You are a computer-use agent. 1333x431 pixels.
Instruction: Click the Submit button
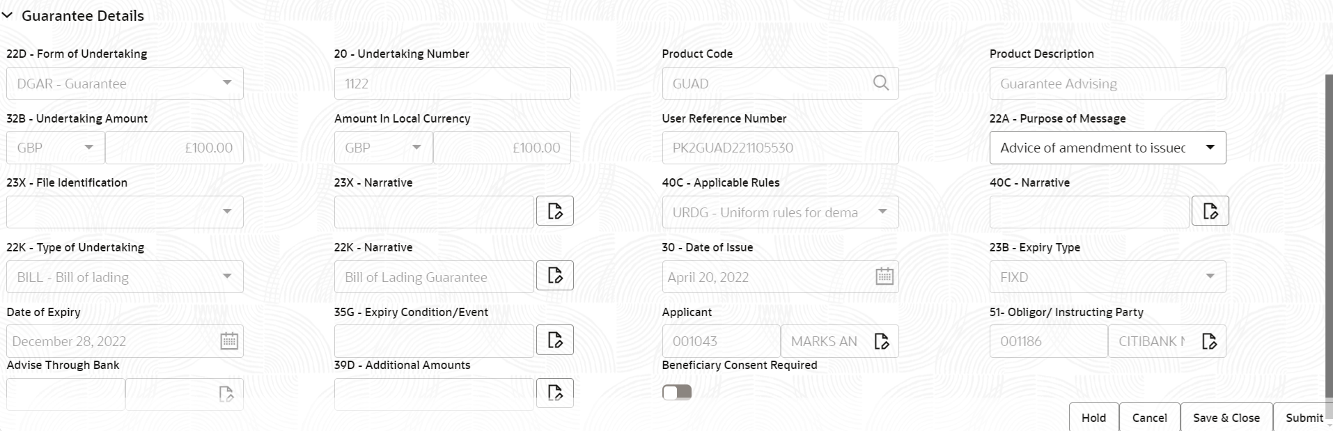[x=1303, y=418]
